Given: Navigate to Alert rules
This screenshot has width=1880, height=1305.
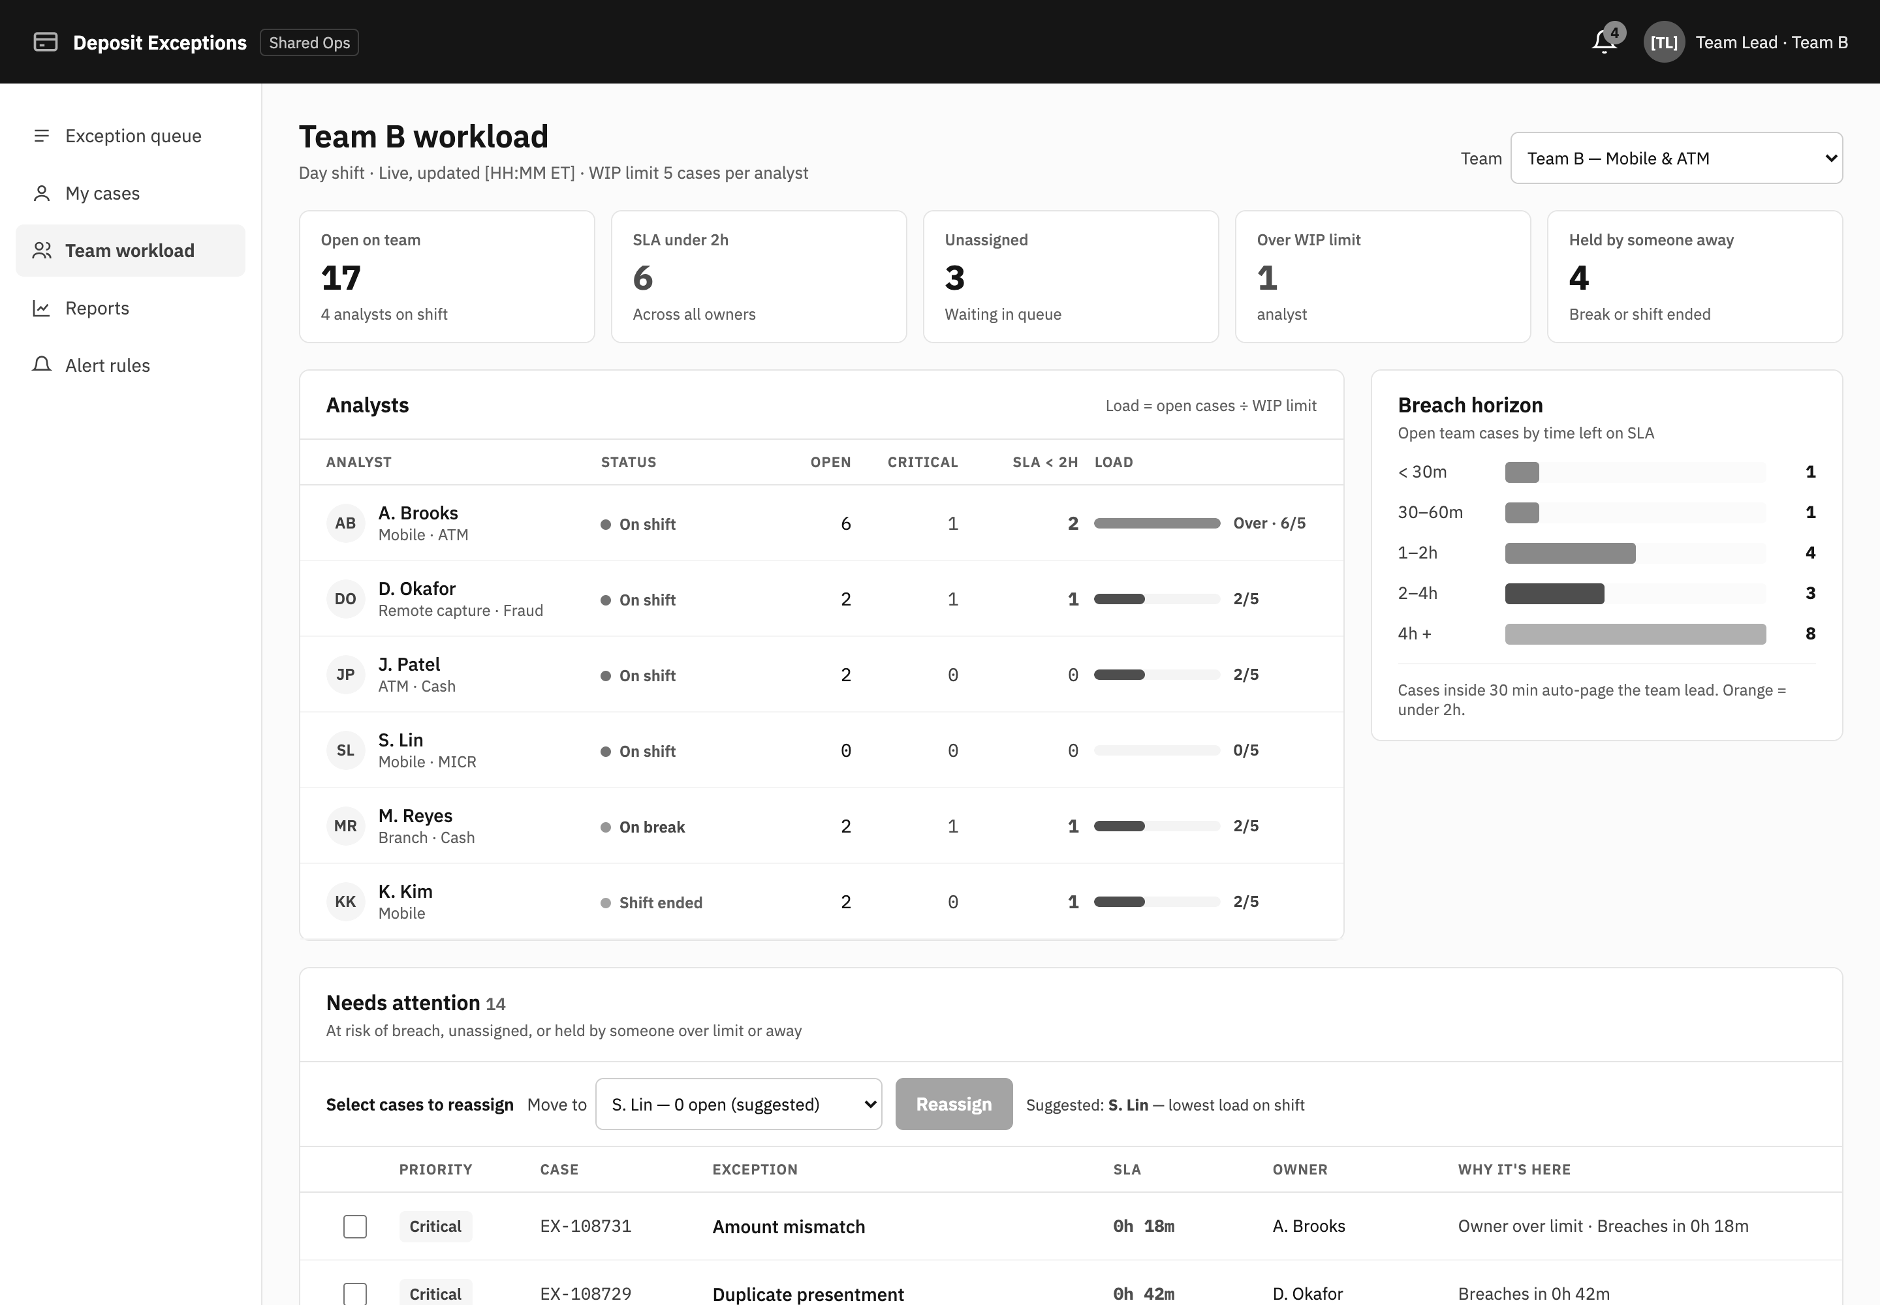Looking at the screenshot, I should [130, 365].
